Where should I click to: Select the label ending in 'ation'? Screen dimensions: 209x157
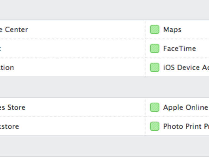[7, 67]
